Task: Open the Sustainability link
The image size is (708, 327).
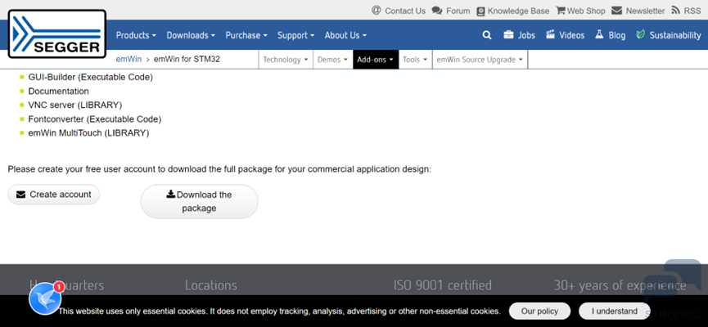Action: click(675, 35)
